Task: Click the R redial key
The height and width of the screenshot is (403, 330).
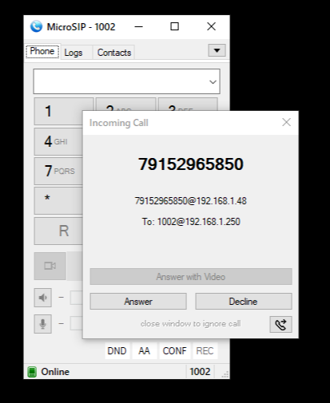Action: point(58,231)
